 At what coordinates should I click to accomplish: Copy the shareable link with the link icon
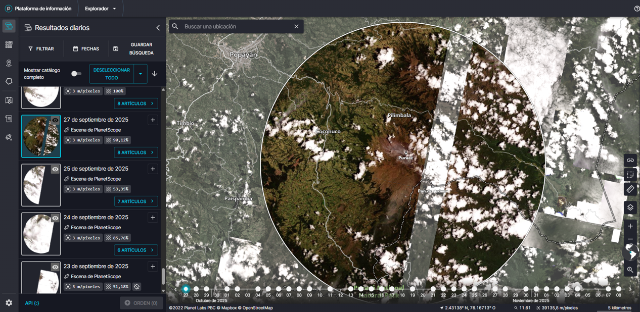(x=630, y=160)
